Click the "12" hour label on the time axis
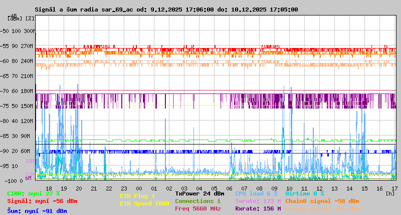Viewport: 401px width, 215px height. pos(319,188)
